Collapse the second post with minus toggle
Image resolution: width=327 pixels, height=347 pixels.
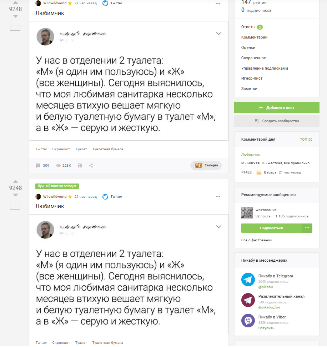pos(15,206)
